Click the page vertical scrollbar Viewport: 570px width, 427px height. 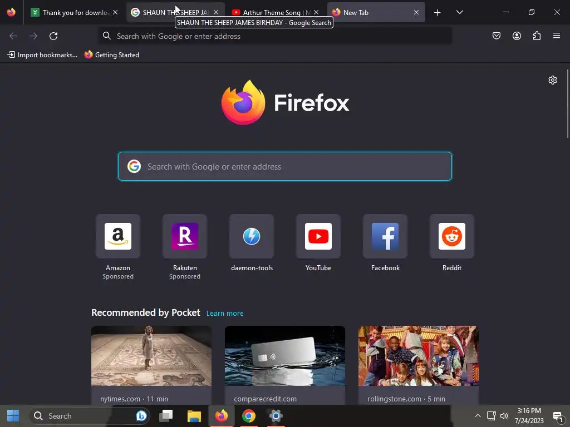tap(567, 104)
